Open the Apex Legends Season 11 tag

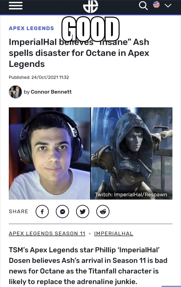point(47,234)
